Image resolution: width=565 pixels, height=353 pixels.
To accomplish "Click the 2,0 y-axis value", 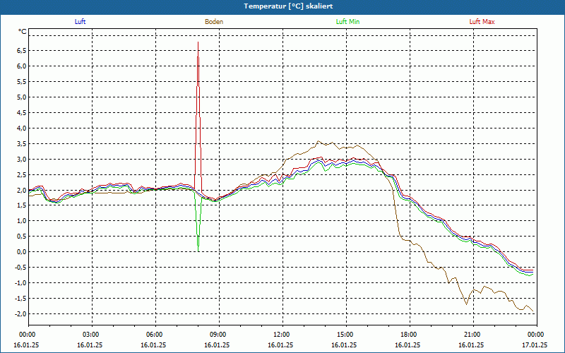I will (22, 190).
